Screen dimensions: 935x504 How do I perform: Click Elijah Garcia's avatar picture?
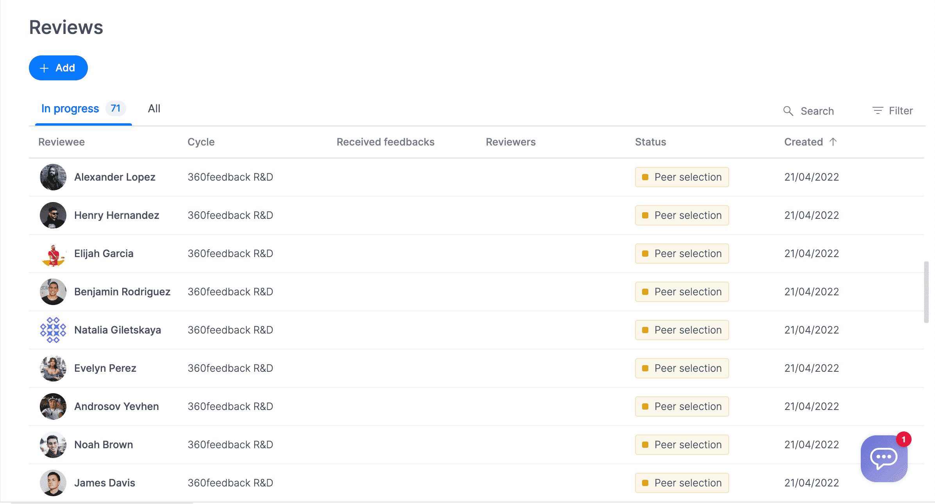pyautogui.click(x=53, y=254)
